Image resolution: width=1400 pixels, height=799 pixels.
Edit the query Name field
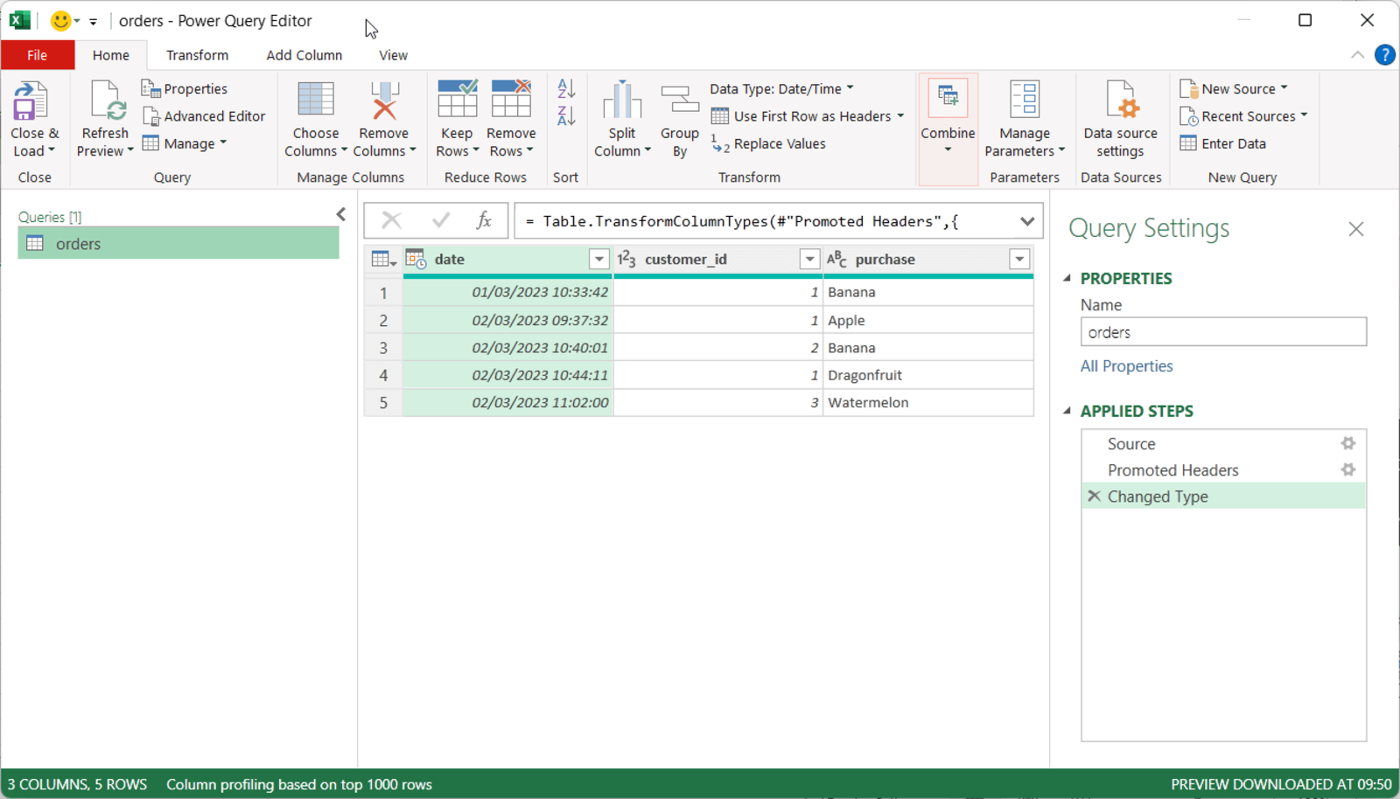(1223, 332)
